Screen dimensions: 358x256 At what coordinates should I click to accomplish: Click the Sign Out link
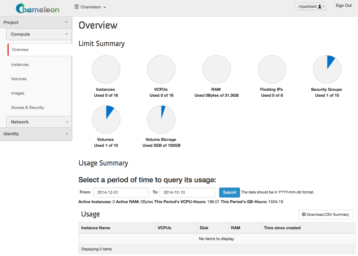343,5
